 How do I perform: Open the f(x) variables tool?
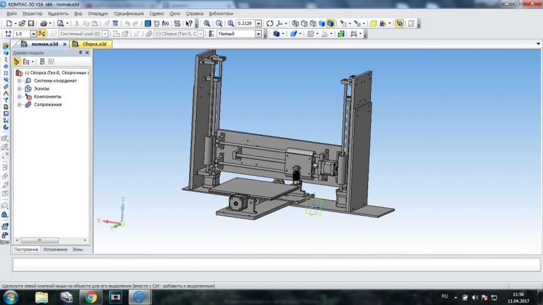point(165,23)
